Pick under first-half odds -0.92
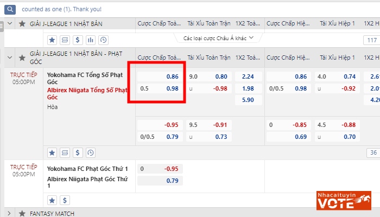380x217 pixels. [337, 88]
